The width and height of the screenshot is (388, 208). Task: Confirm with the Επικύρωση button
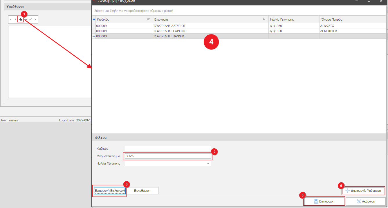pyautogui.click(x=324, y=201)
